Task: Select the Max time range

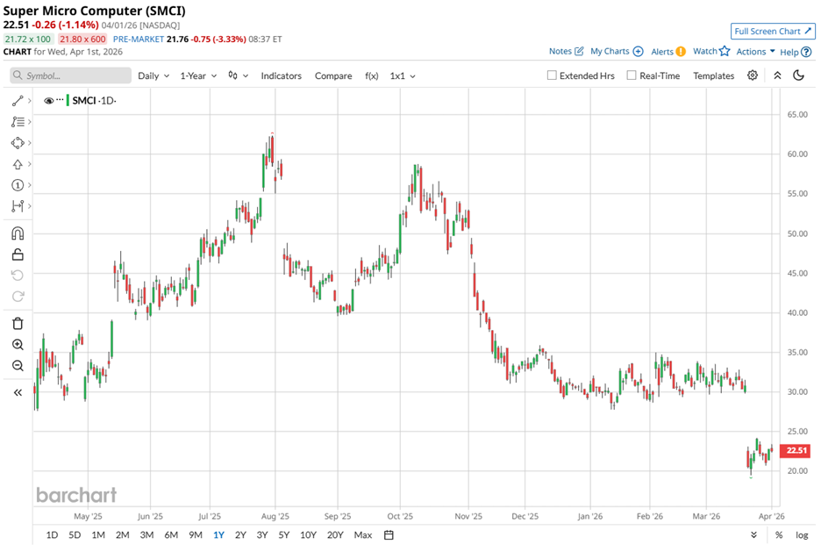Action: click(x=363, y=534)
